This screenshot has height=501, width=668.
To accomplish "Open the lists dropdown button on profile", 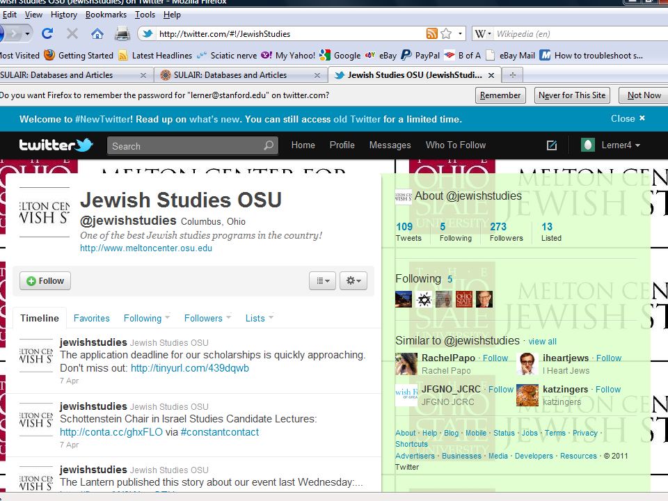I will click(x=322, y=280).
